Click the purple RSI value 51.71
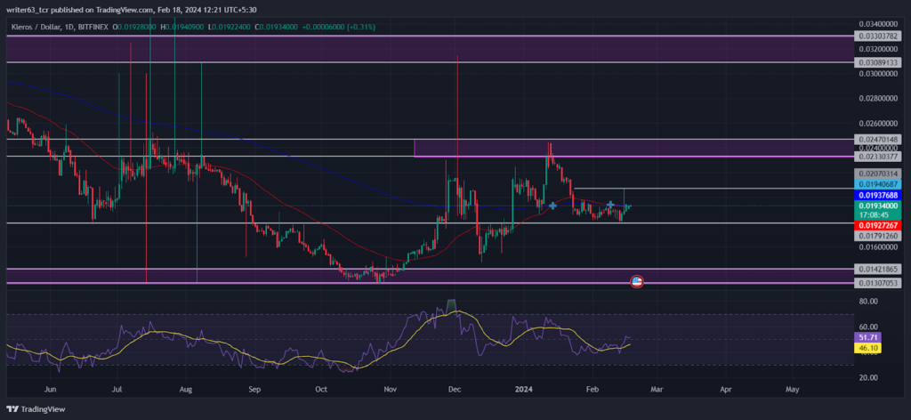The image size is (911, 420). [x=868, y=337]
